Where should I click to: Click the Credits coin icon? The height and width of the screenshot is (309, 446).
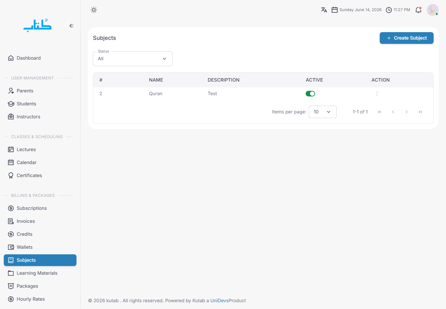click(x=11, y=234)
